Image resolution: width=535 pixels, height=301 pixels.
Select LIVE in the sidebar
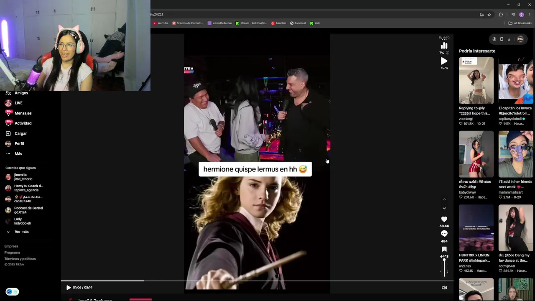coord(14,103)
